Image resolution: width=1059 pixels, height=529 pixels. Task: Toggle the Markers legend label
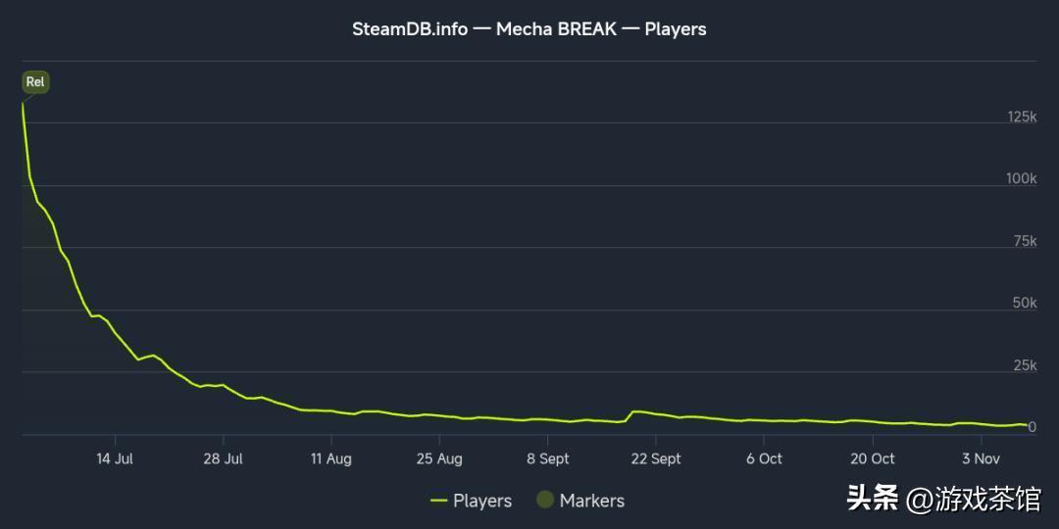pos(591,501)
